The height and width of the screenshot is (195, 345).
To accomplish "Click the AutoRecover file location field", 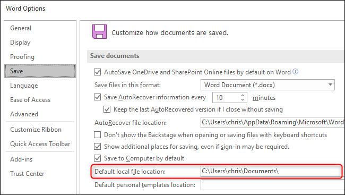I will click(273, 122).
